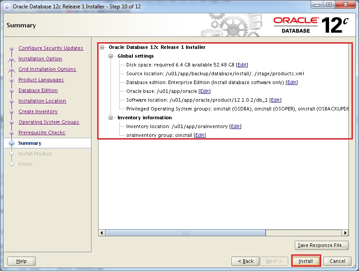This screenshot has width=359, height=272.
Task: Open the Configure Security Updates step
Action: click(x=51, y=48)
